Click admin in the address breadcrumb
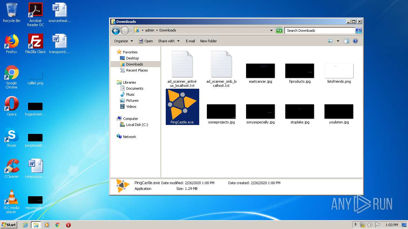 pos(149,31)
